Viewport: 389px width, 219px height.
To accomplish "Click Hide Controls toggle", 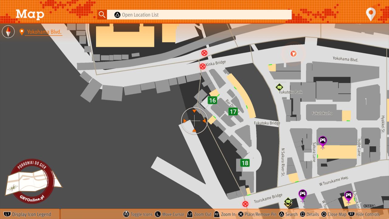I will [x=364, y=214].
